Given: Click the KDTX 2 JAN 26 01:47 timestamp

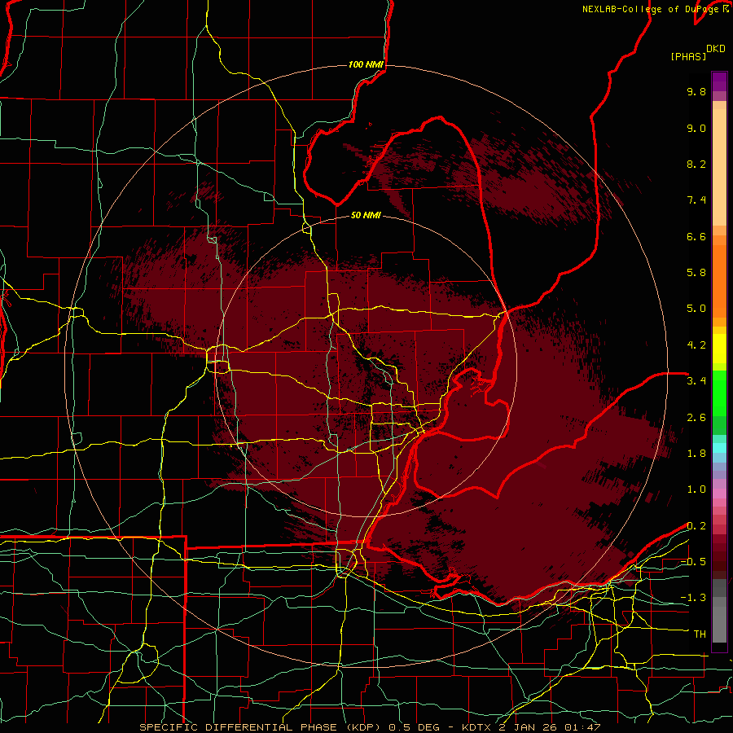Looking at the screenshot, I should coord(531,727).
